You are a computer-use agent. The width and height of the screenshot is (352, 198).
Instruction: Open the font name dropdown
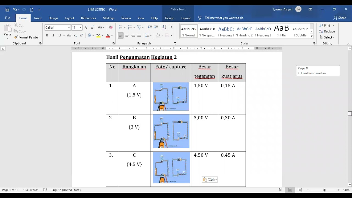[69, 28]
